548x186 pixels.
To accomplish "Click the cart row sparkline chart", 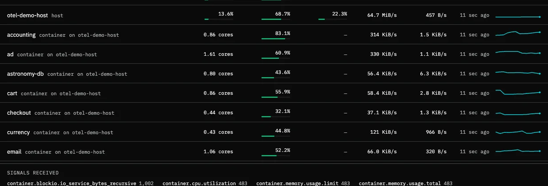I will tap(518, 92).
